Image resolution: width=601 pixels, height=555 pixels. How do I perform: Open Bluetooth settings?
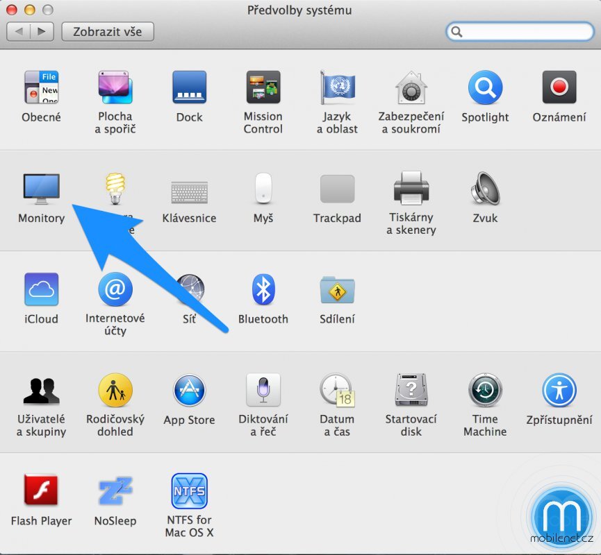pos(263,290)
